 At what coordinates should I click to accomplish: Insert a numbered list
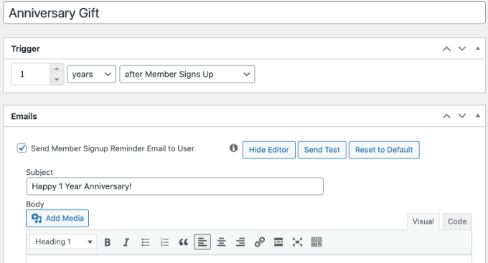coord(164,242)
